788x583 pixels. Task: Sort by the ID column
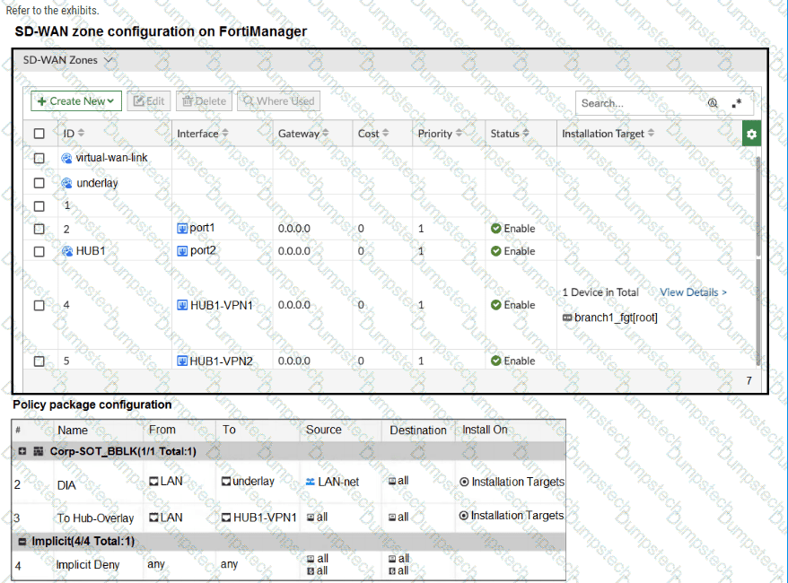[x=74, y=133]
